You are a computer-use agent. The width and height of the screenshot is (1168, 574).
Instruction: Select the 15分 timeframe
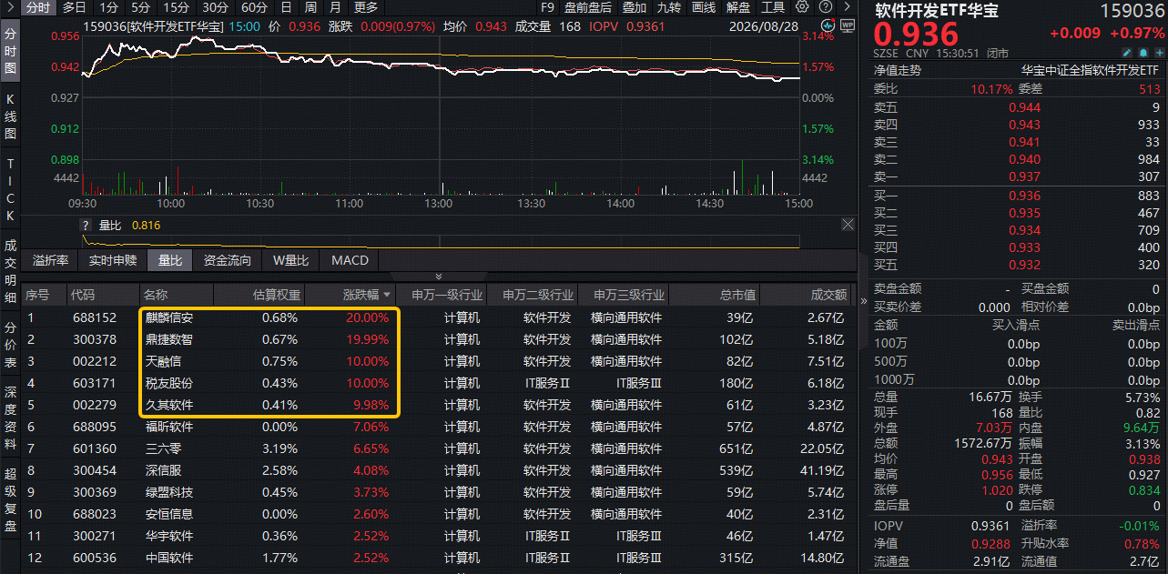(x=177, y=7)
